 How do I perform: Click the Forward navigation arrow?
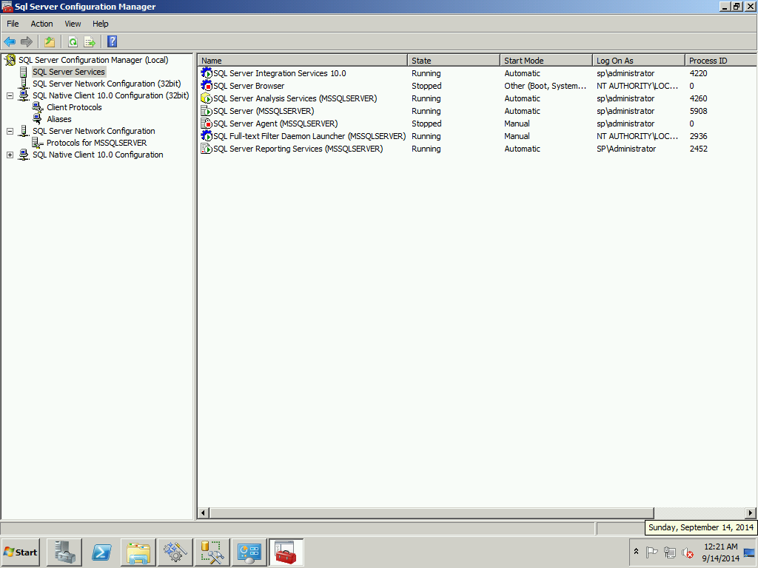click(26, 41)
